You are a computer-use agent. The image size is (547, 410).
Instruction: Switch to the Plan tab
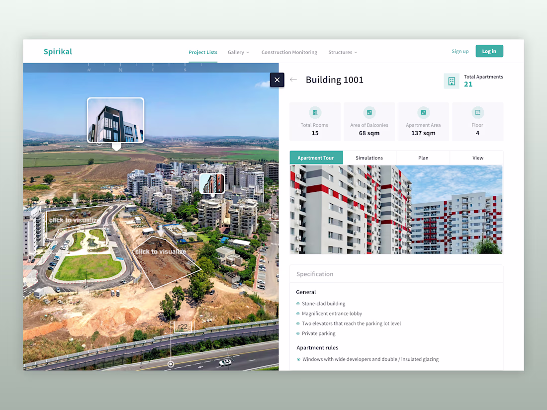(423, 158)
